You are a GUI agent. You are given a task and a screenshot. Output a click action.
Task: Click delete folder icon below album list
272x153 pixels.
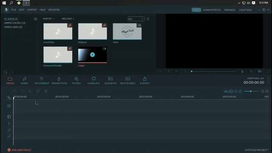coord(11,72)
